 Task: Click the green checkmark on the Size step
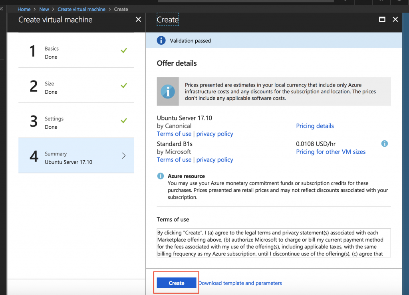(x=123, y=85)
